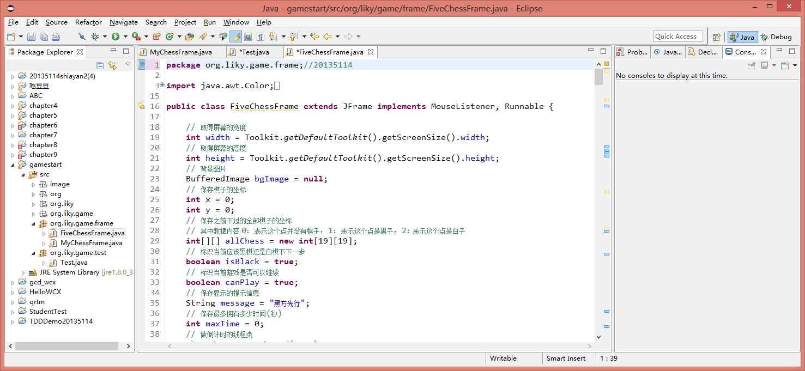The height and width of the screenshot is (371, 805).
Task: Open the File menu
Action: pyautogui.click(x=13, y=22)
